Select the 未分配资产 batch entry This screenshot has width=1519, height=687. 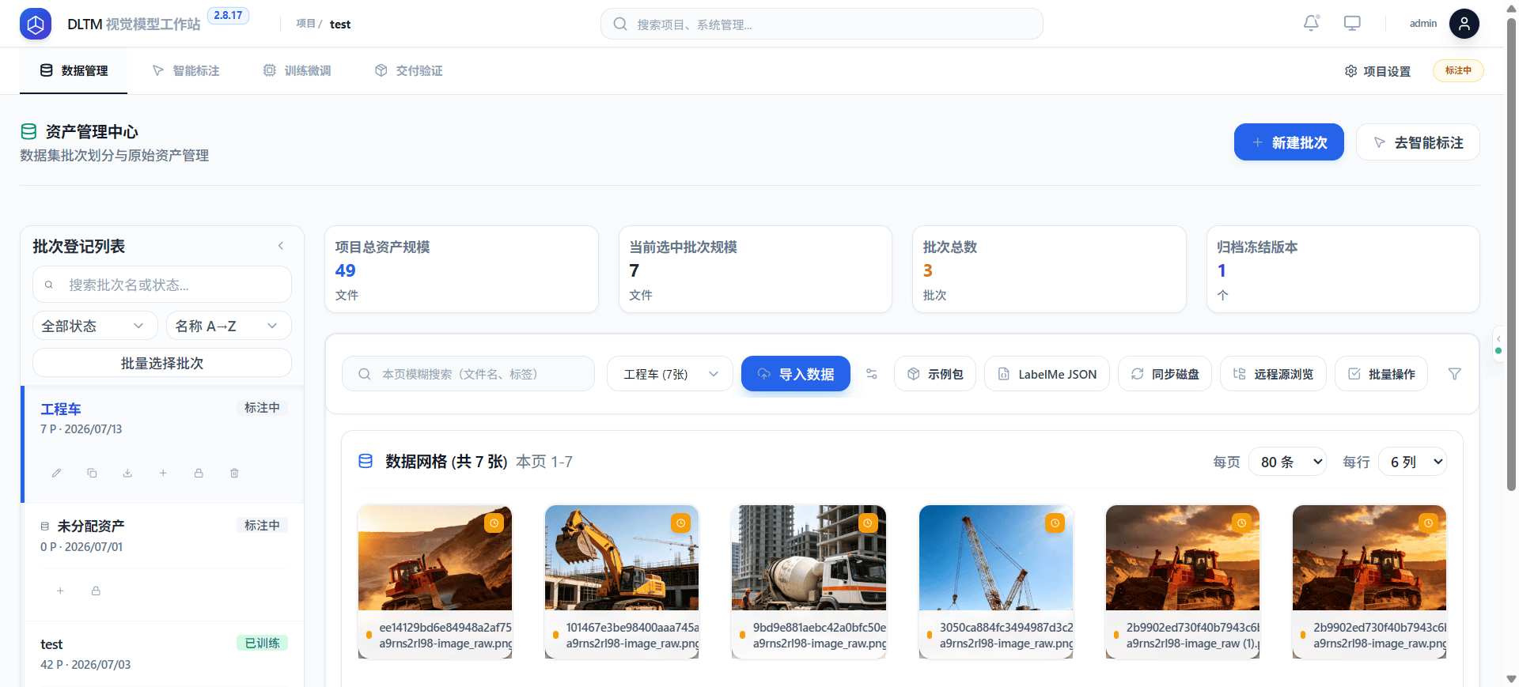(x=162, y=562)
